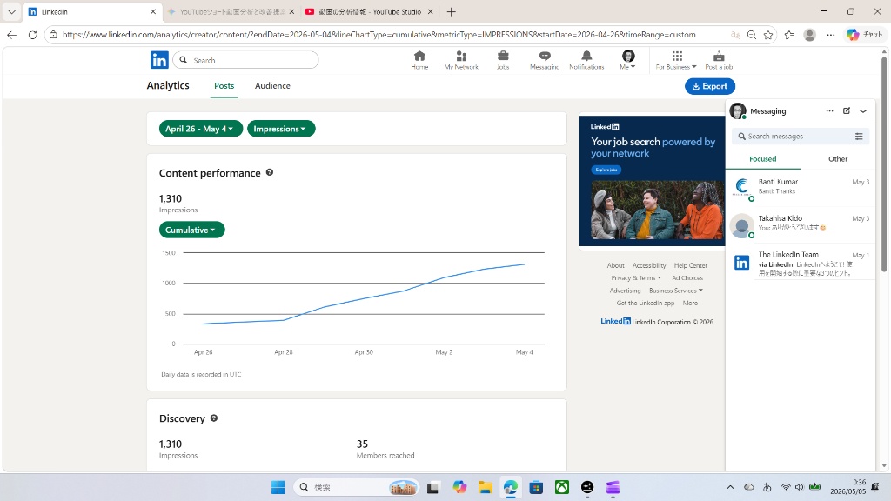The image size is (891, 501).
Task: Open the Help Center footer link
Action: [x=690, y=265]
